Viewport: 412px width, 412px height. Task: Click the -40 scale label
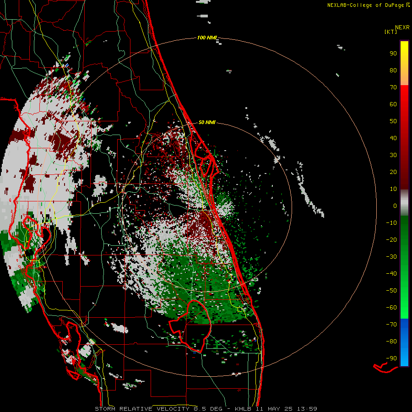pos(391,274)
